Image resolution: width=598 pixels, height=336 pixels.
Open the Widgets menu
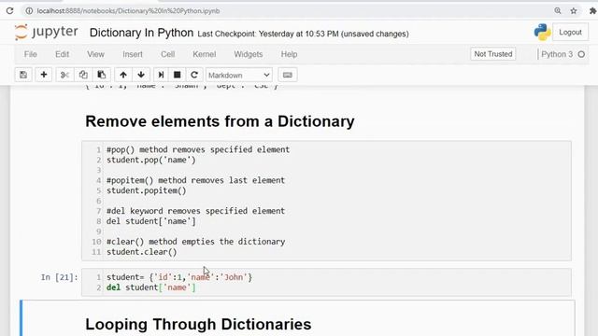249,54
